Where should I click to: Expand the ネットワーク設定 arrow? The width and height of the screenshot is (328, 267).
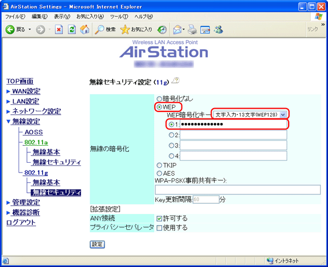pyautogui.click(x=8, y=111)
